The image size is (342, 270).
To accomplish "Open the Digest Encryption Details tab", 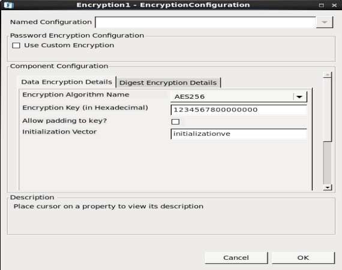I will tap(168, 83).
